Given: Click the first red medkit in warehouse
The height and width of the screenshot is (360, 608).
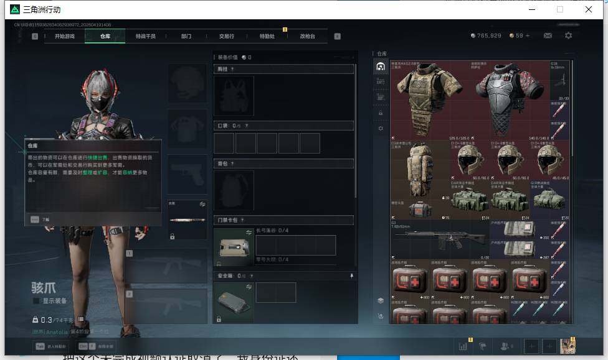Looking at the screenshot, I should coord(410,280).
